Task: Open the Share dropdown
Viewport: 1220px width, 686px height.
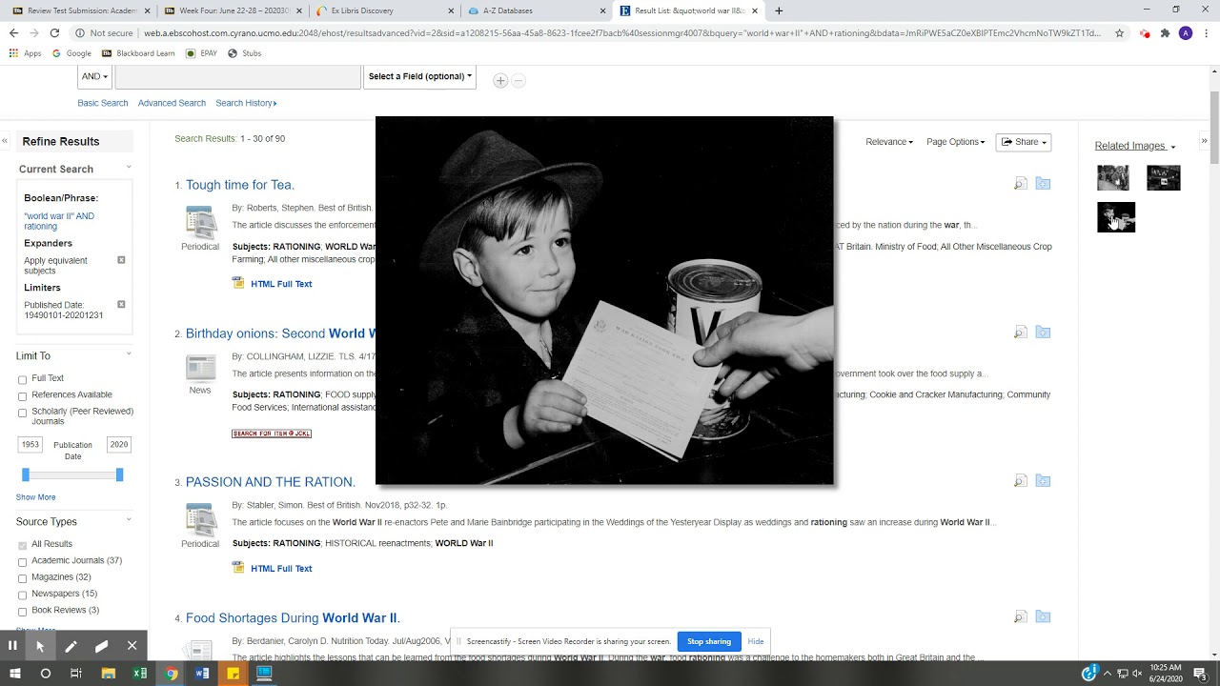Action: (1024, 142)
